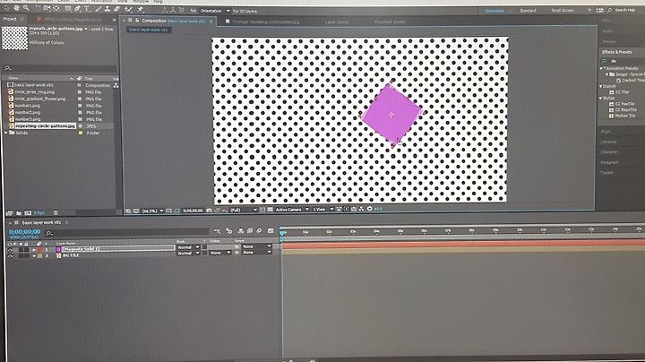Toggle Frame Blending switch in timeline
Viewport: 645px width, 362px height.
[x=250, y=231]
